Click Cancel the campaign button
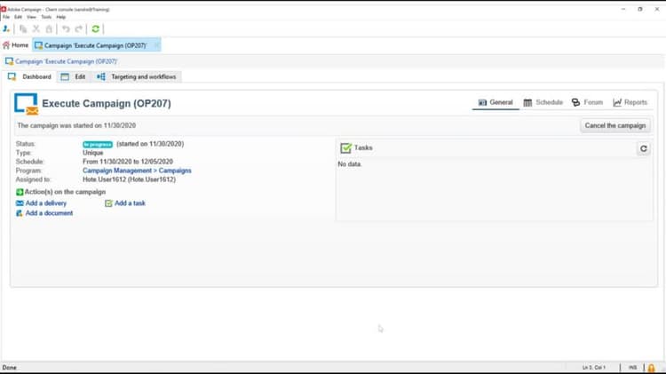The image size is (666, 374). coord(615,126)
